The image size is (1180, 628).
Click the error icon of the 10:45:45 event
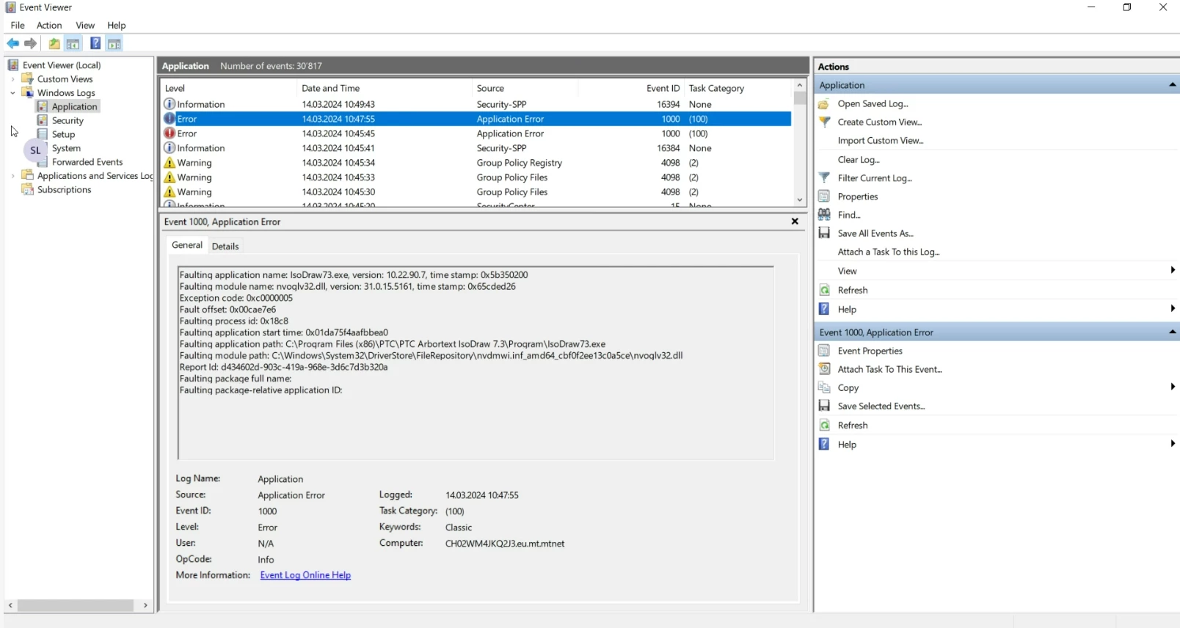170,134
